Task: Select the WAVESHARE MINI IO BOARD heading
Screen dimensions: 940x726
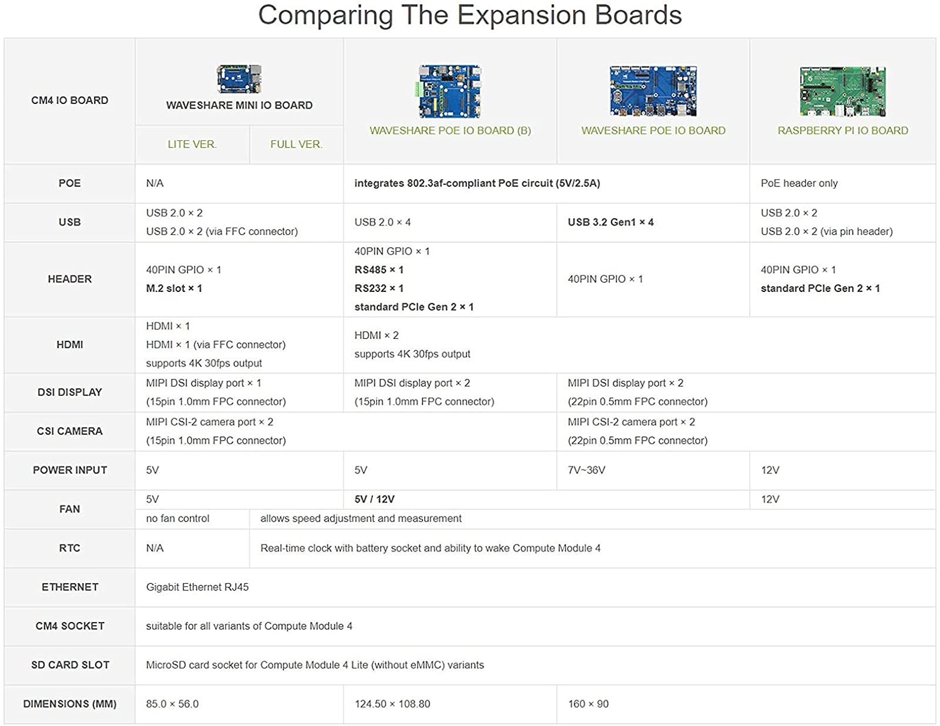Action: 239,106
